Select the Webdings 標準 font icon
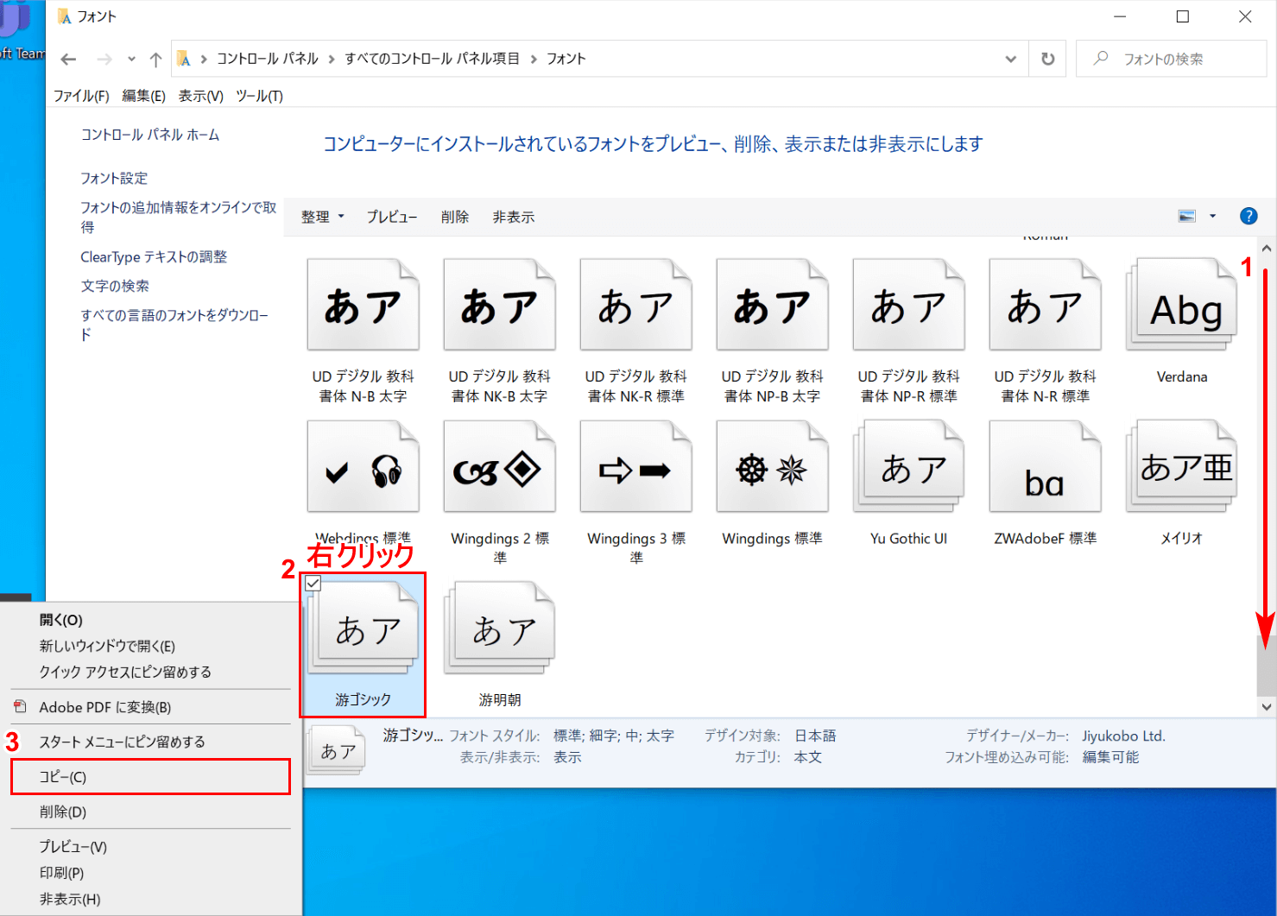 tap(364, 467)
